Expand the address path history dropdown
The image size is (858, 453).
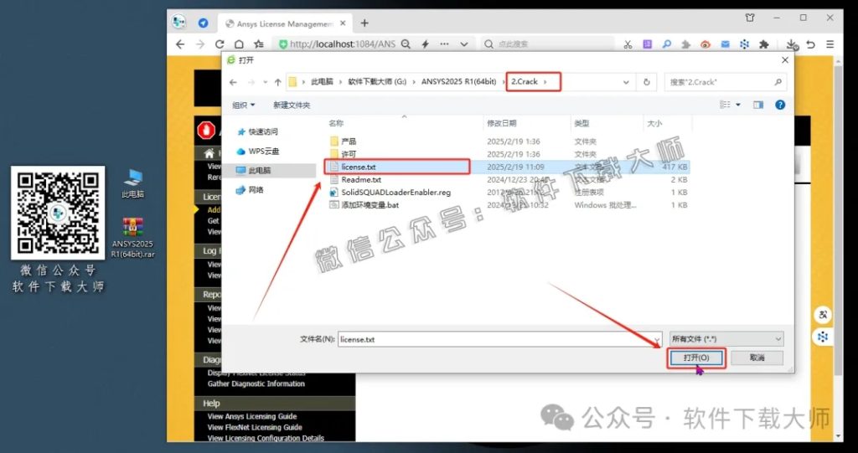click(x=626, y=82)
